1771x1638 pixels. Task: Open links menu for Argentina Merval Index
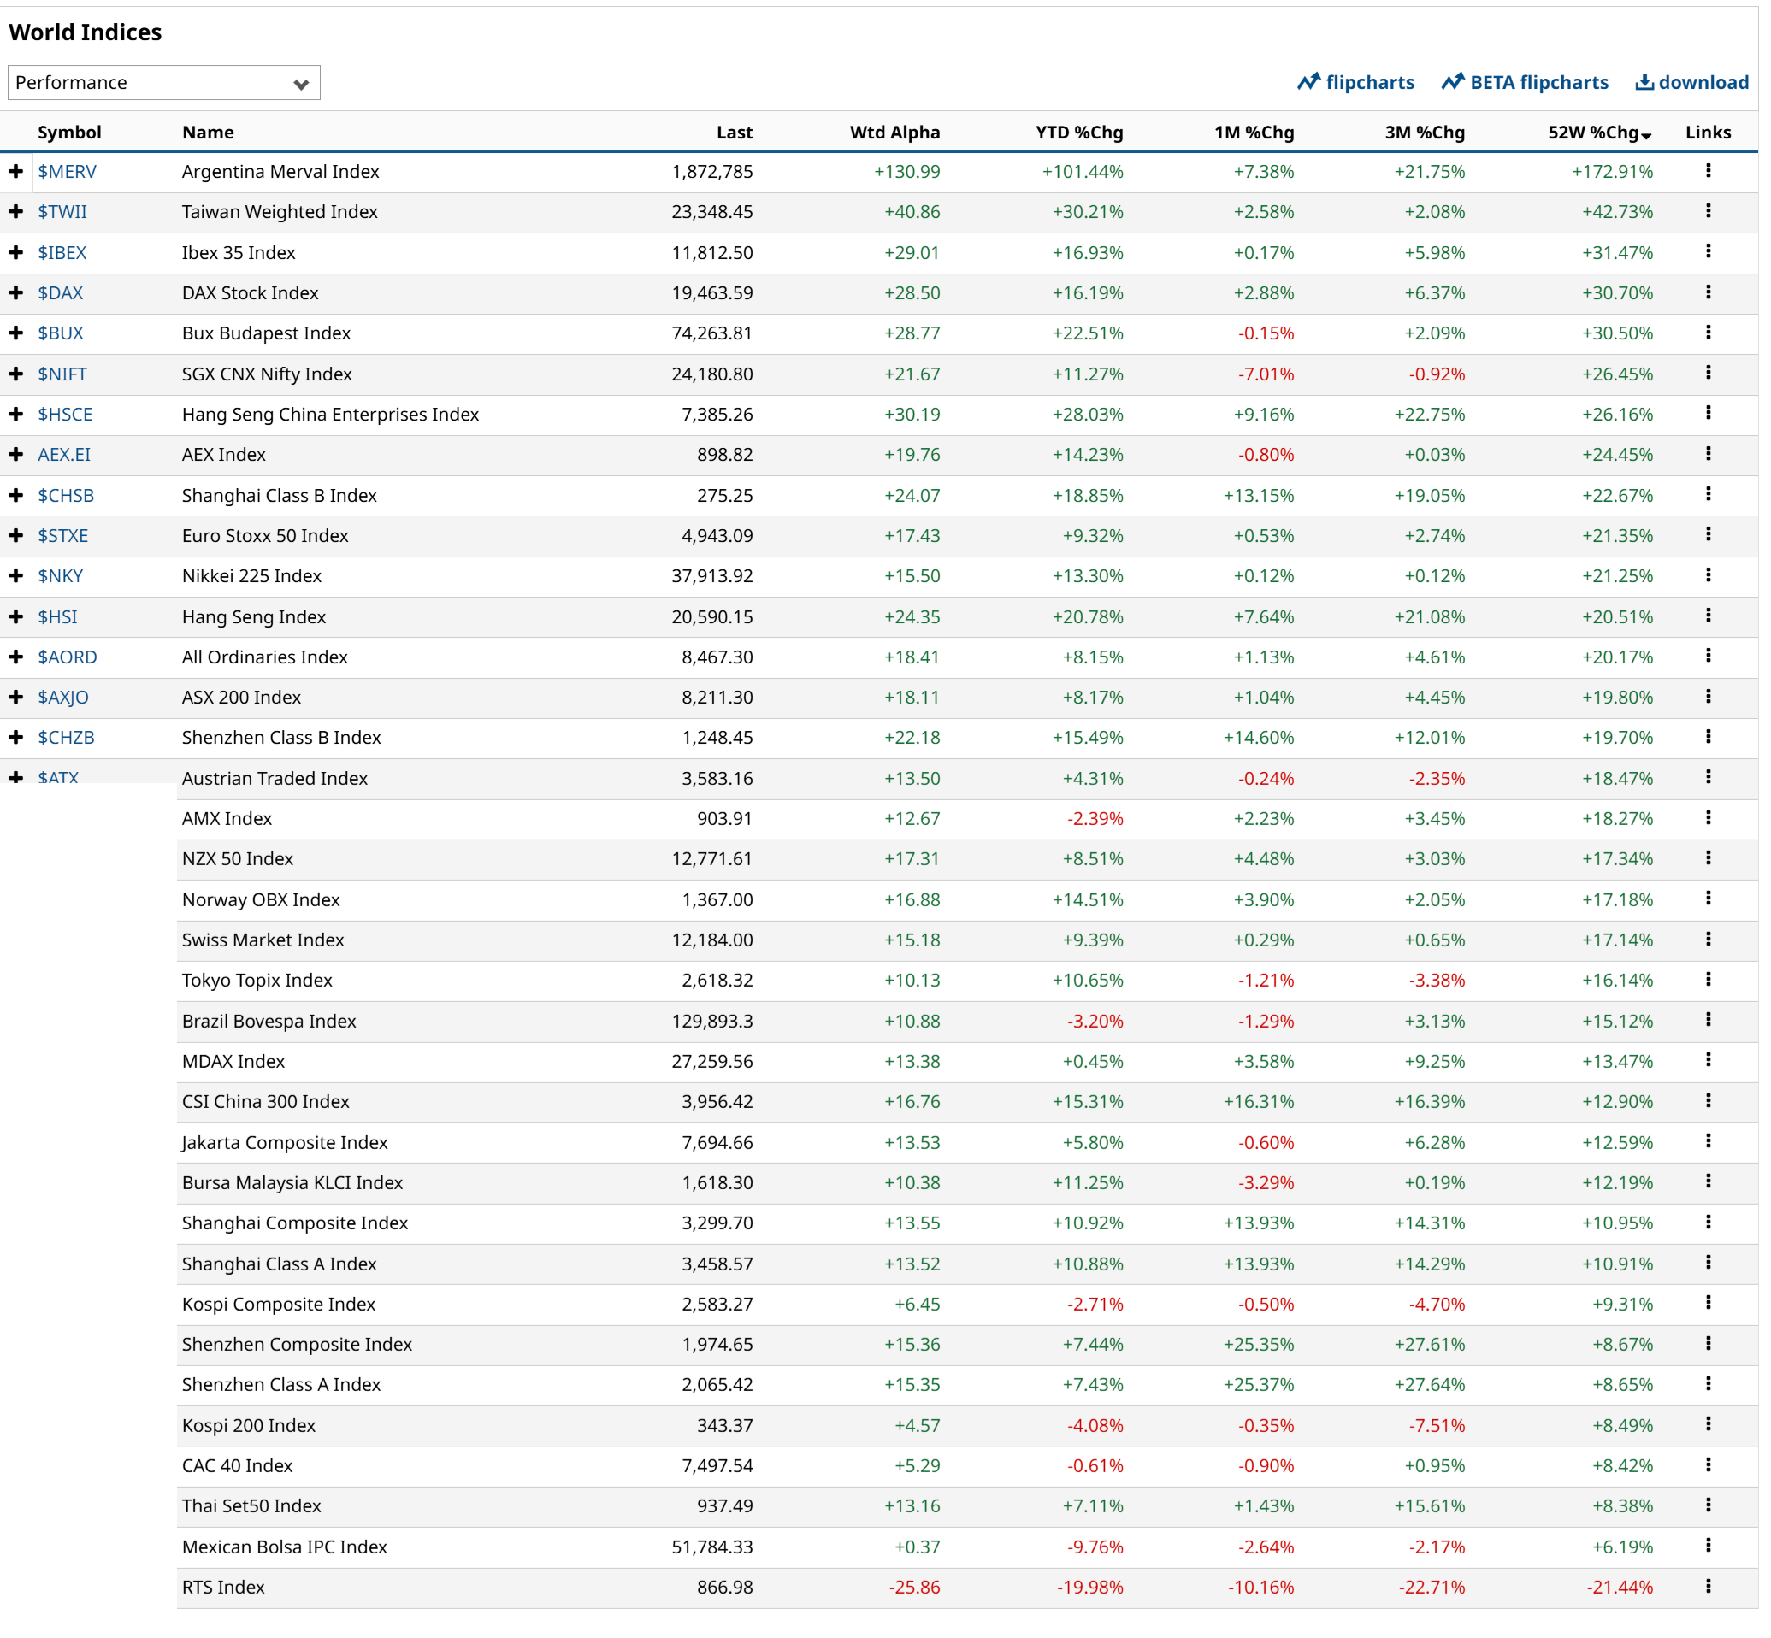[x=1707, y=171]
